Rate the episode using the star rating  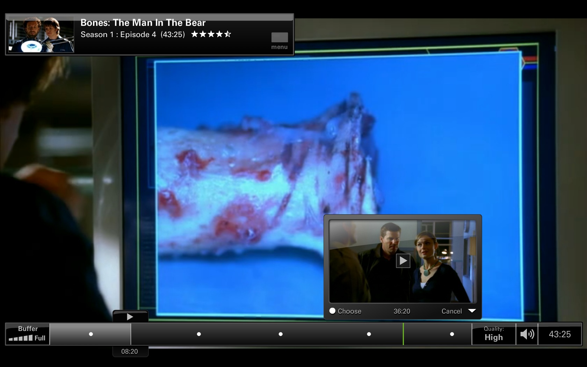211,34
